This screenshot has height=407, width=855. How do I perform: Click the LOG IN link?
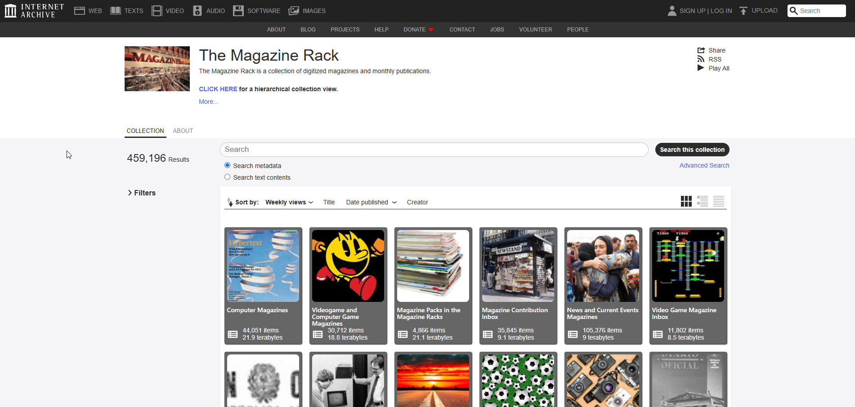(721, 11)
